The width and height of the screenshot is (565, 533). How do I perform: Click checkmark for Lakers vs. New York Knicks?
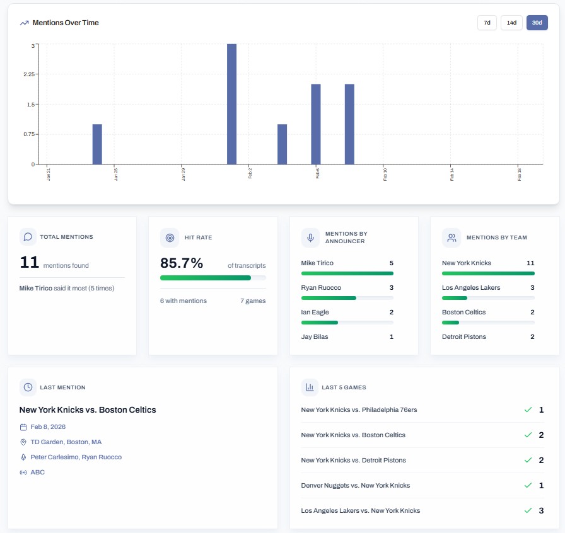pyautogui.click(x=528, y=511)
